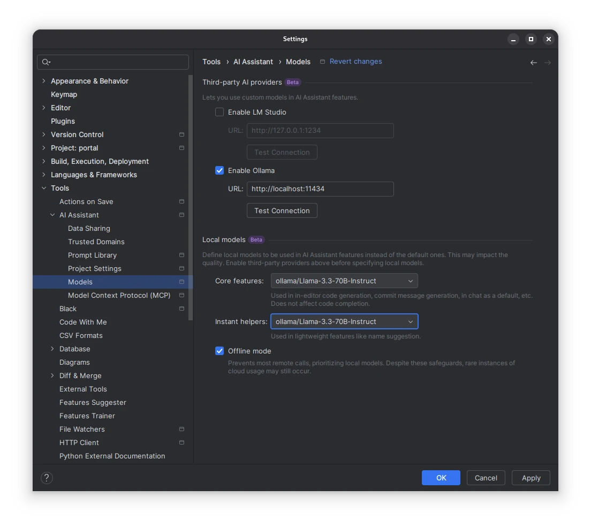
Task: Expand the Appearance & Behavior section
Action: click(x=44, y=81)
